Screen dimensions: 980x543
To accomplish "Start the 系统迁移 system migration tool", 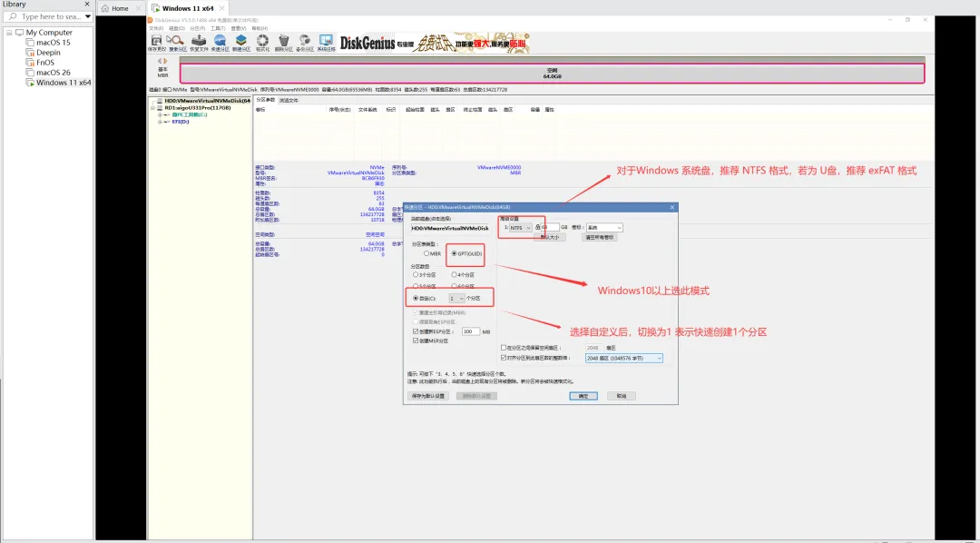I will [x=327, y=42].
